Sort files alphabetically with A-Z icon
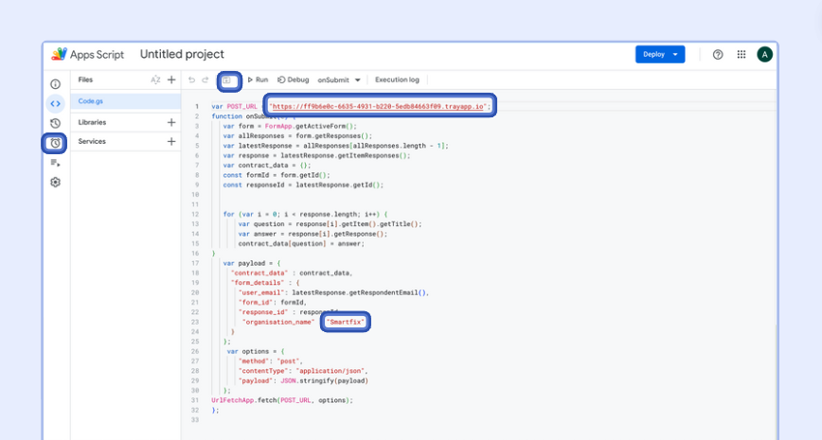The image size is (822, 440). point(155,80)
